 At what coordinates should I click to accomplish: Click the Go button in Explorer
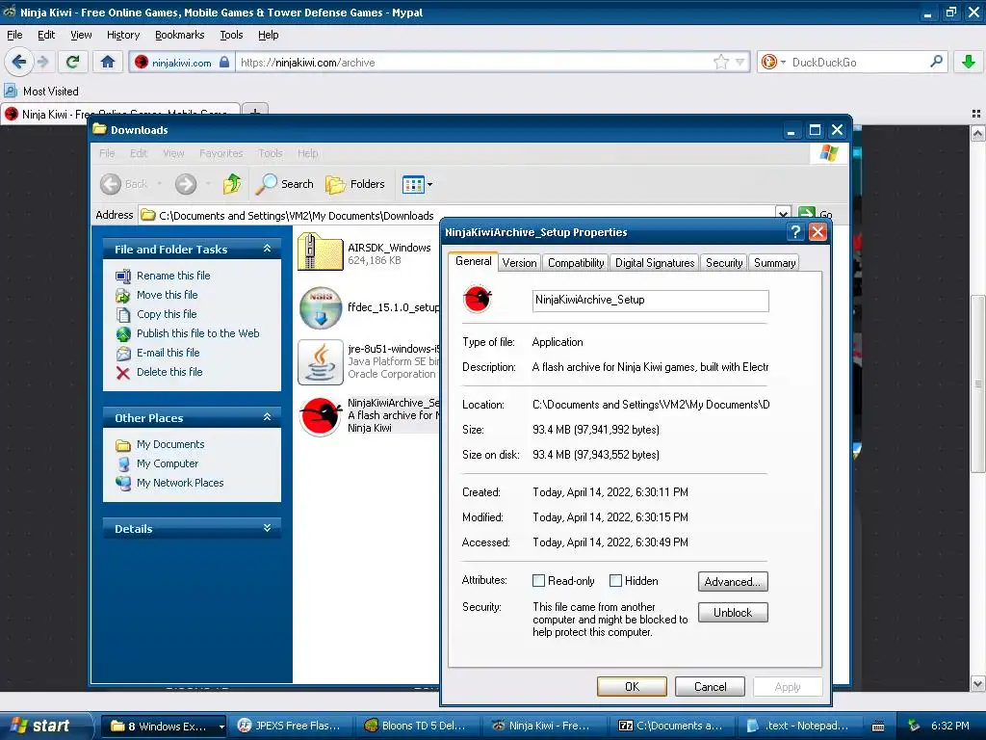pos(816,214)
